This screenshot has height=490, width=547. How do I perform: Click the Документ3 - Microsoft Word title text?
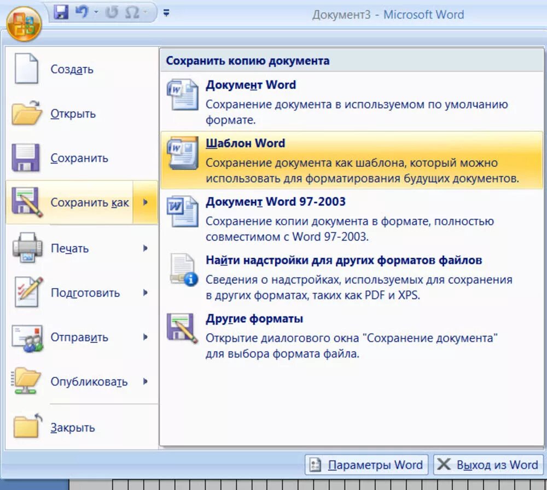[x=388, y=15]
